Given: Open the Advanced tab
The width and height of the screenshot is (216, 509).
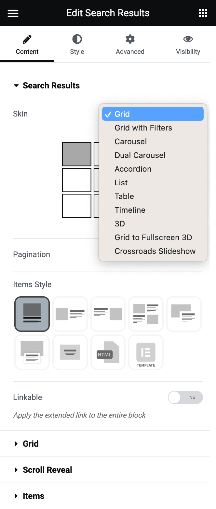Looking at the screenshot, I should (x=130, y=45).
